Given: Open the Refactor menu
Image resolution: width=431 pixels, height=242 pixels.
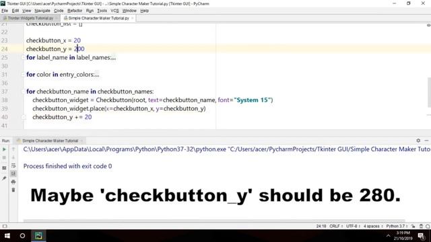Looking at the screenshot, I should [75, 11].
